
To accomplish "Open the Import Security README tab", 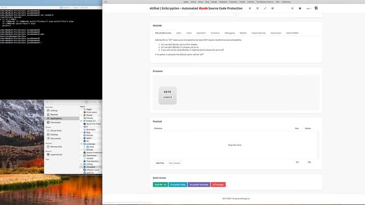I will 258,33.
